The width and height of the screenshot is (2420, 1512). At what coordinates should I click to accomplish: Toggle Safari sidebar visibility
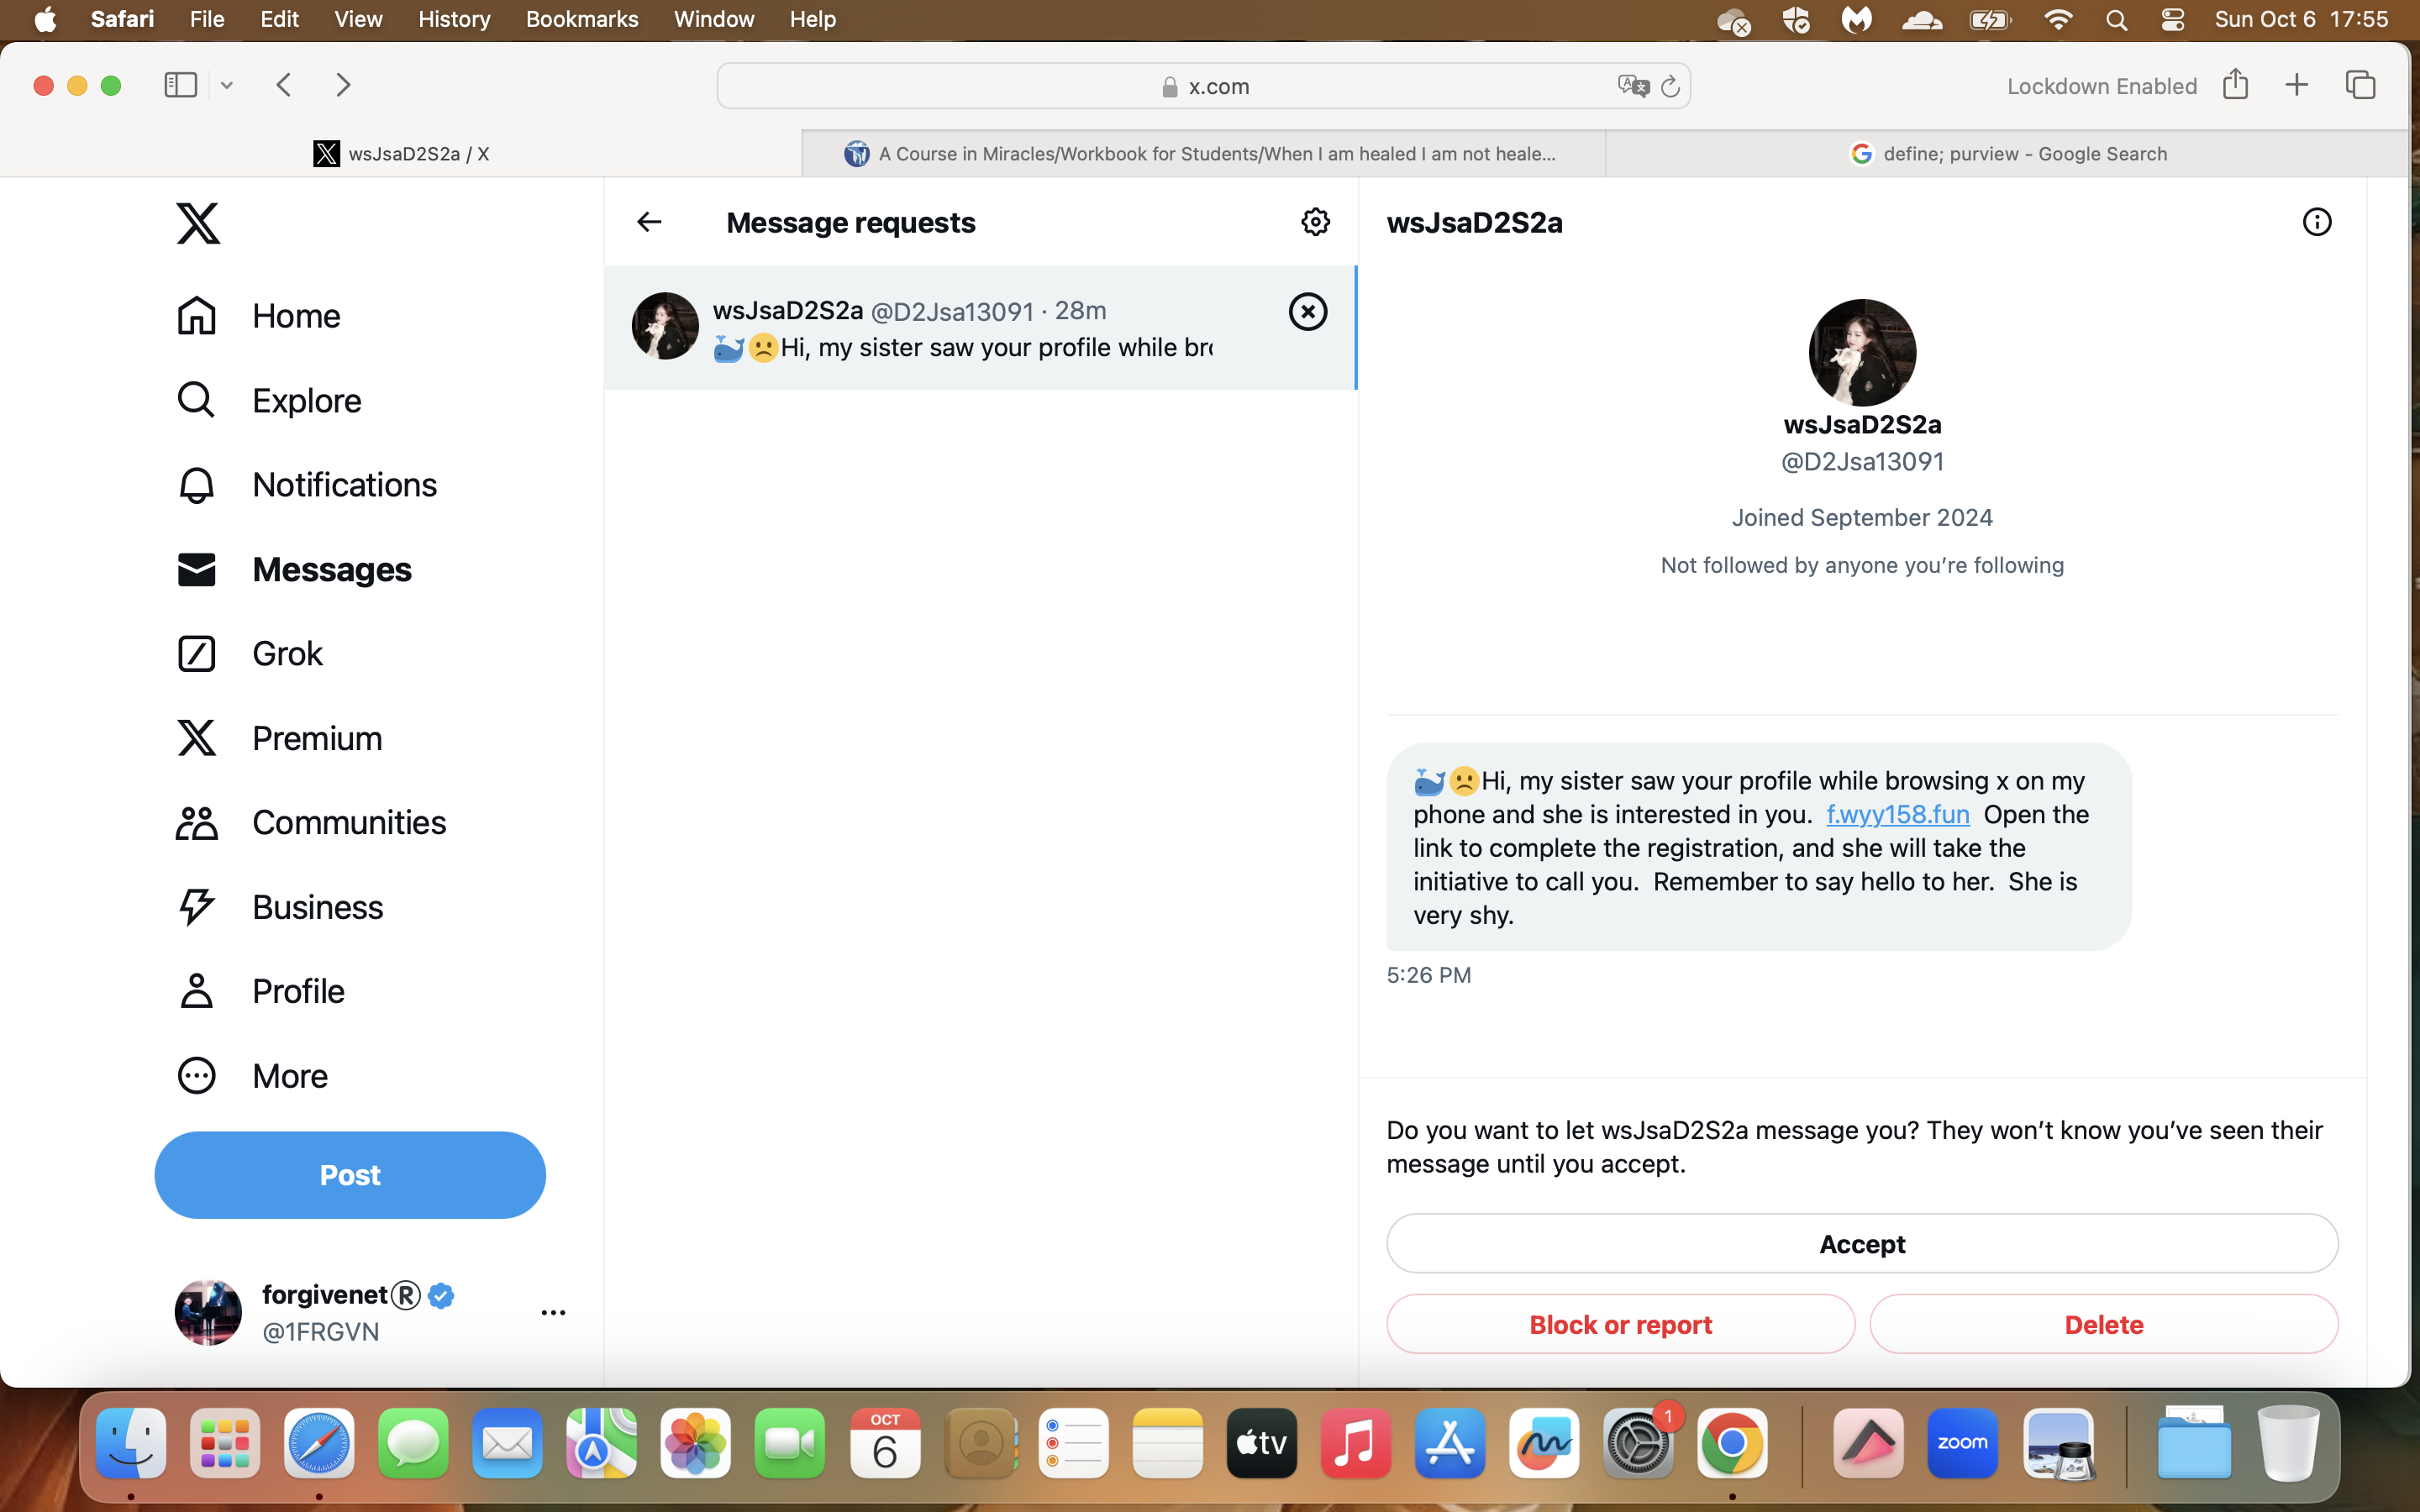(180, 85)
